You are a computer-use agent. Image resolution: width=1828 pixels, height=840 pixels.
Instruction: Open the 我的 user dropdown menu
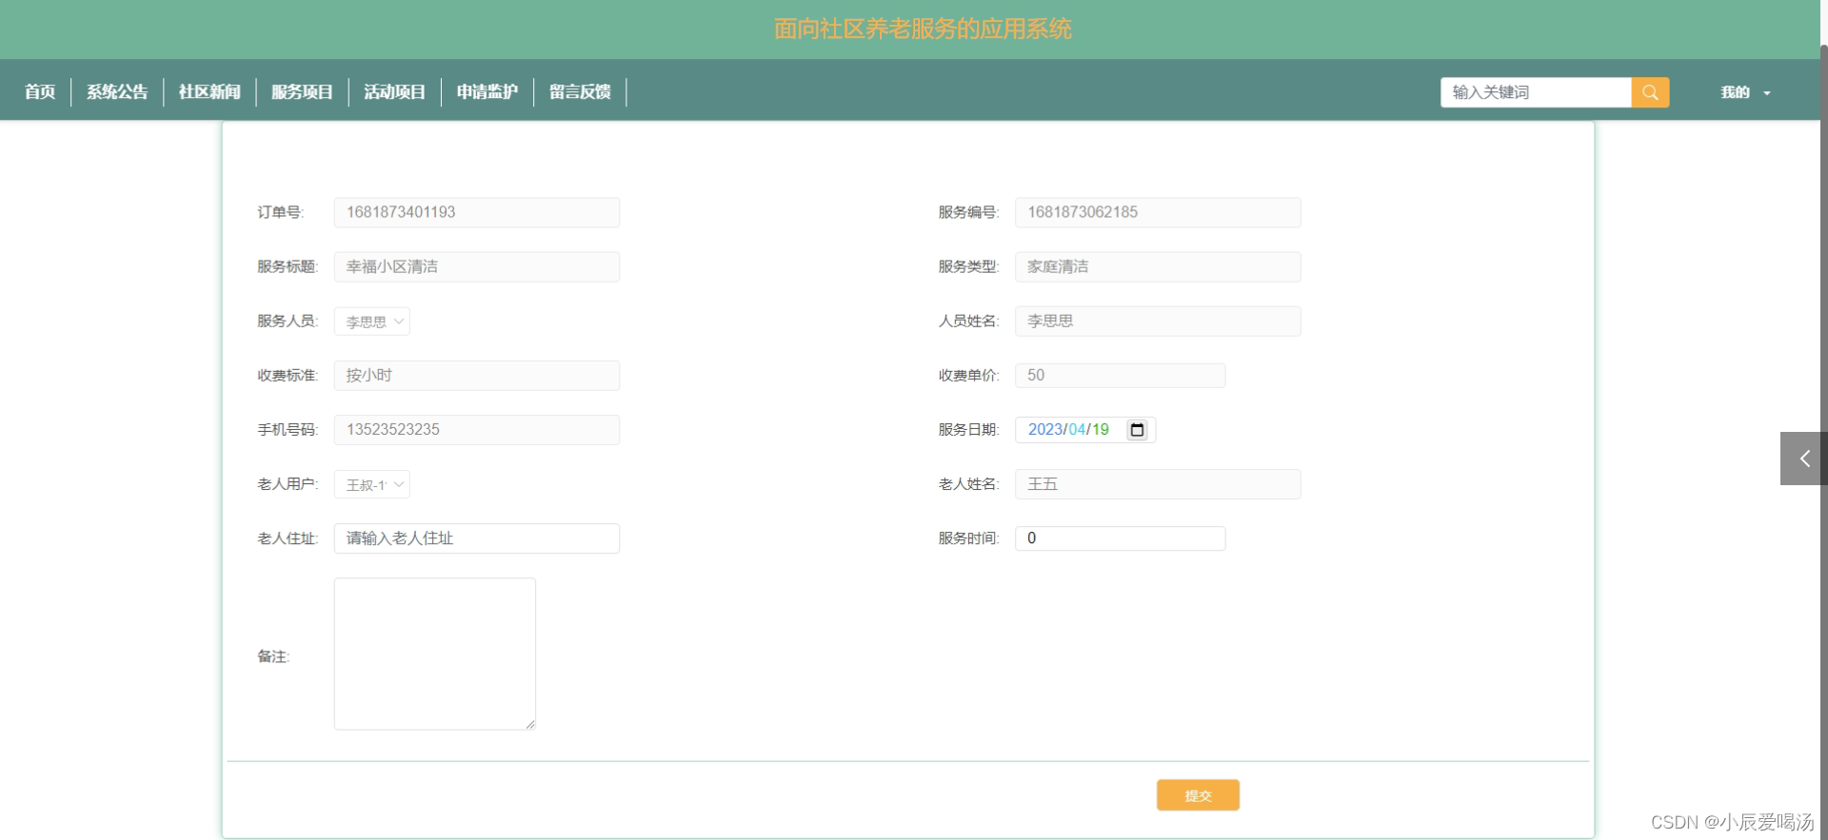(x=1745, y=92)
